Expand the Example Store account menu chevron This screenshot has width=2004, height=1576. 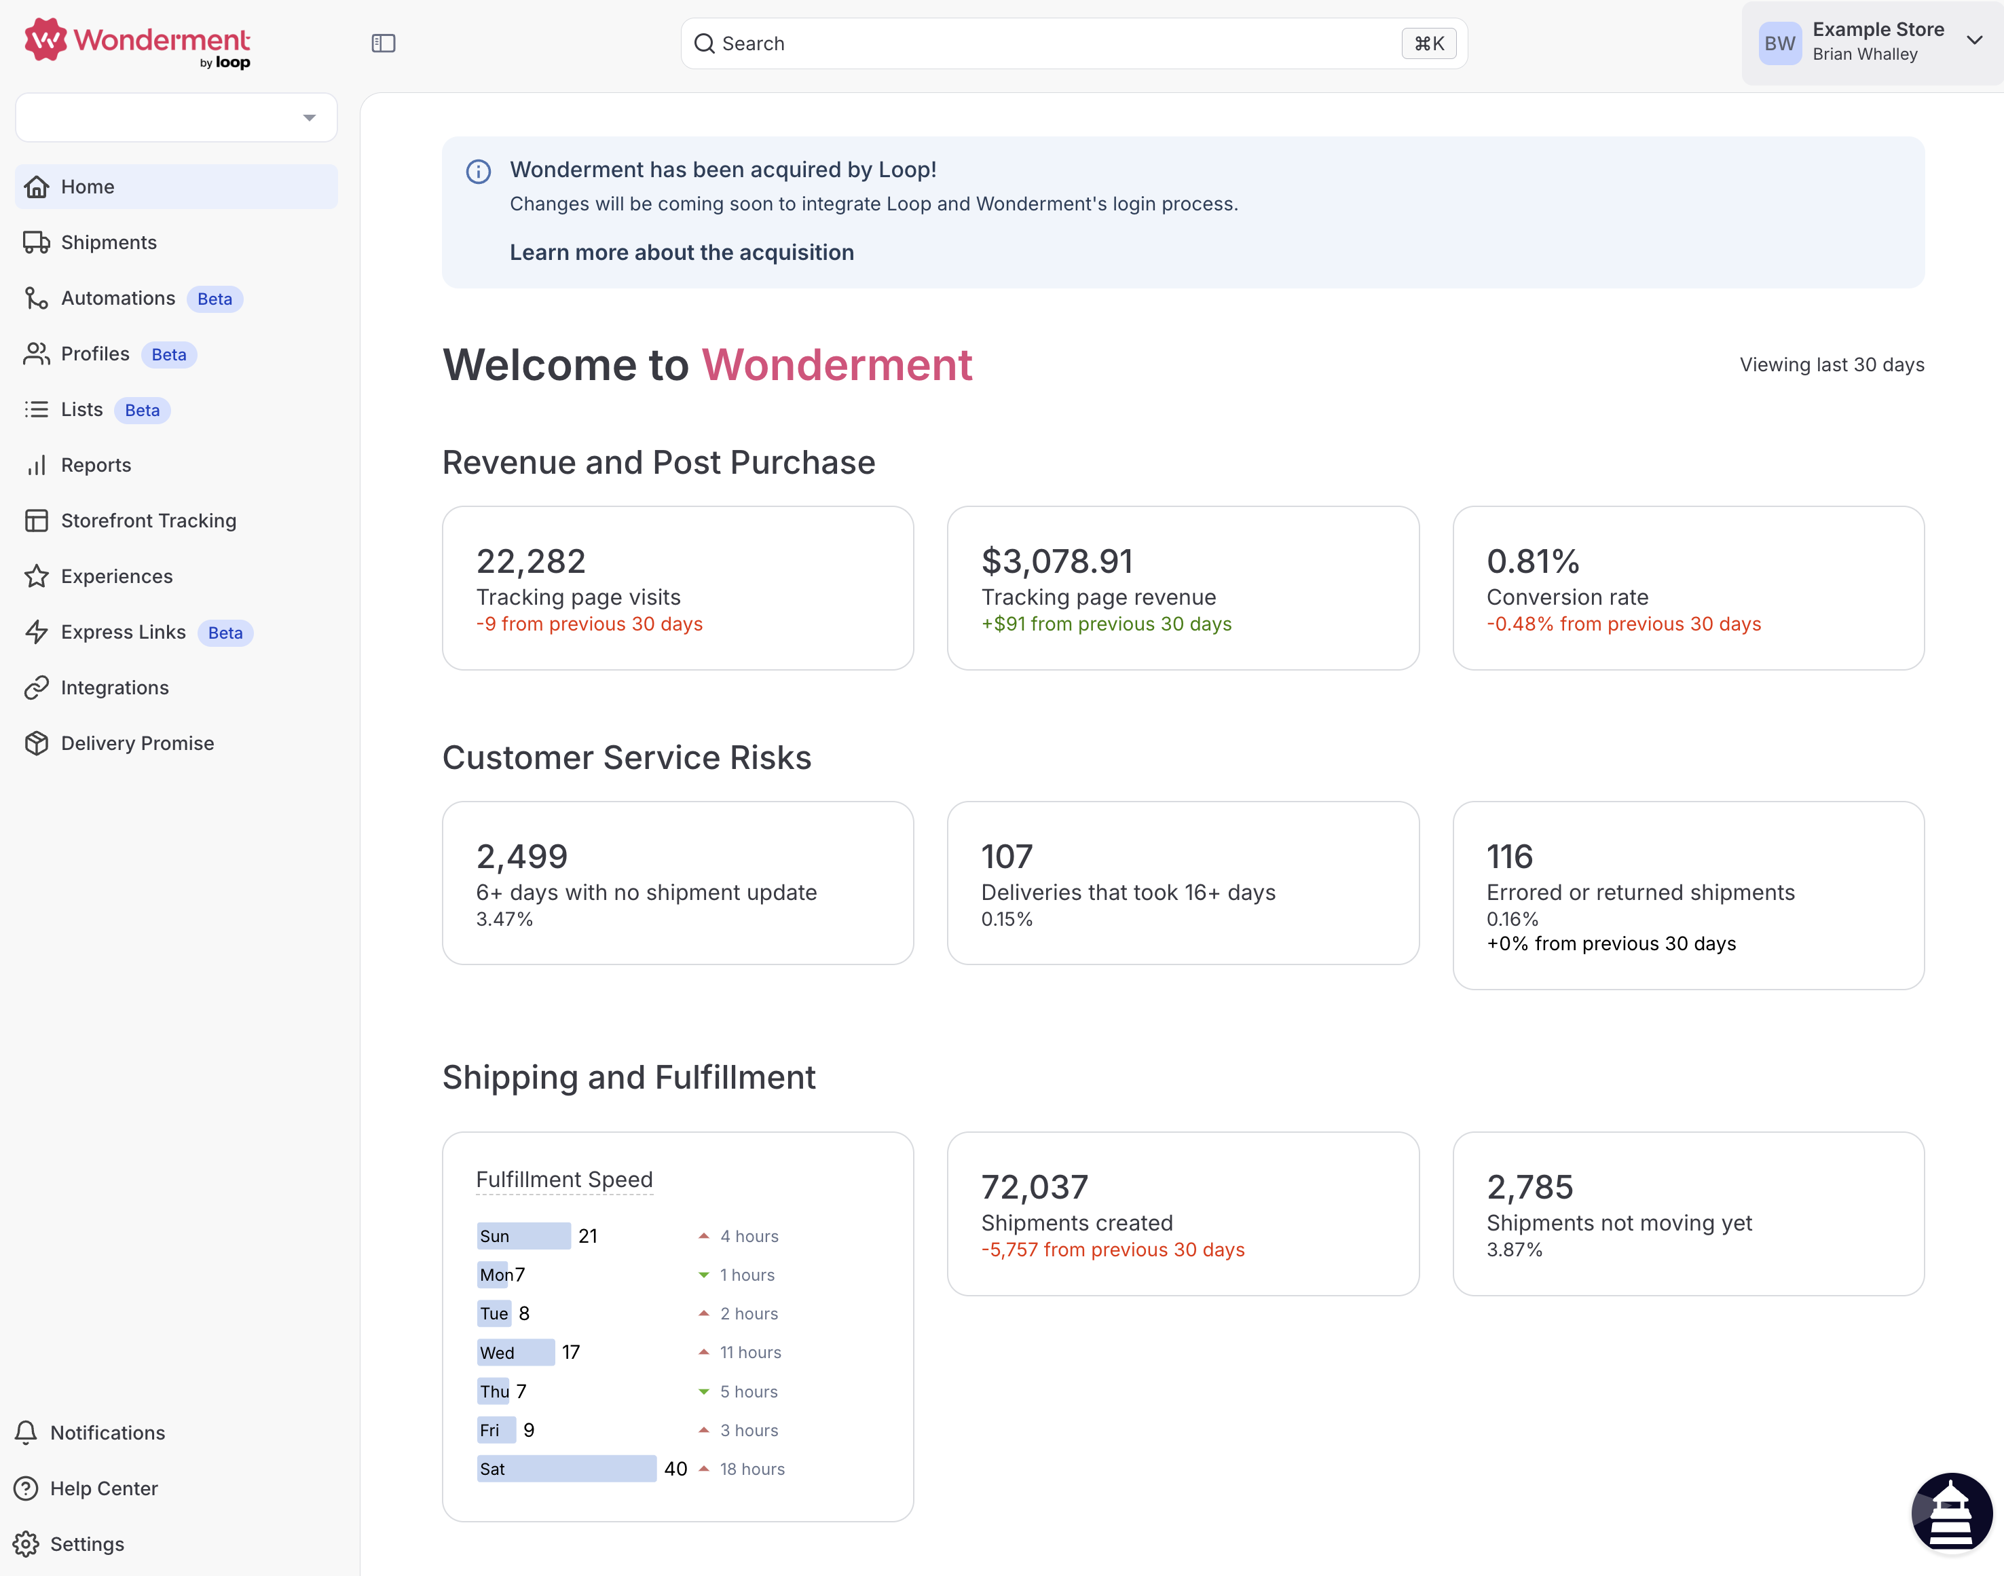click(x=1975, y=41)
